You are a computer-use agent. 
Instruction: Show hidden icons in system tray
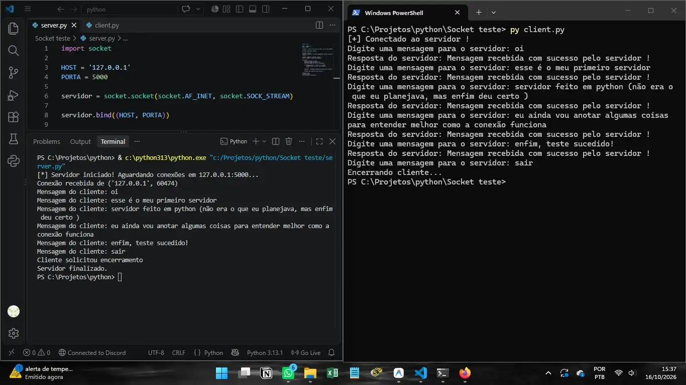click(x=548, y=373)
